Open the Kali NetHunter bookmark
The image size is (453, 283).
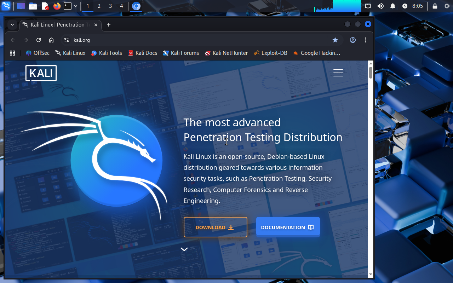(226, 53)
